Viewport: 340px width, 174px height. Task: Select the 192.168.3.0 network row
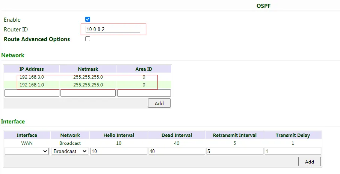[x=88, y=77]
